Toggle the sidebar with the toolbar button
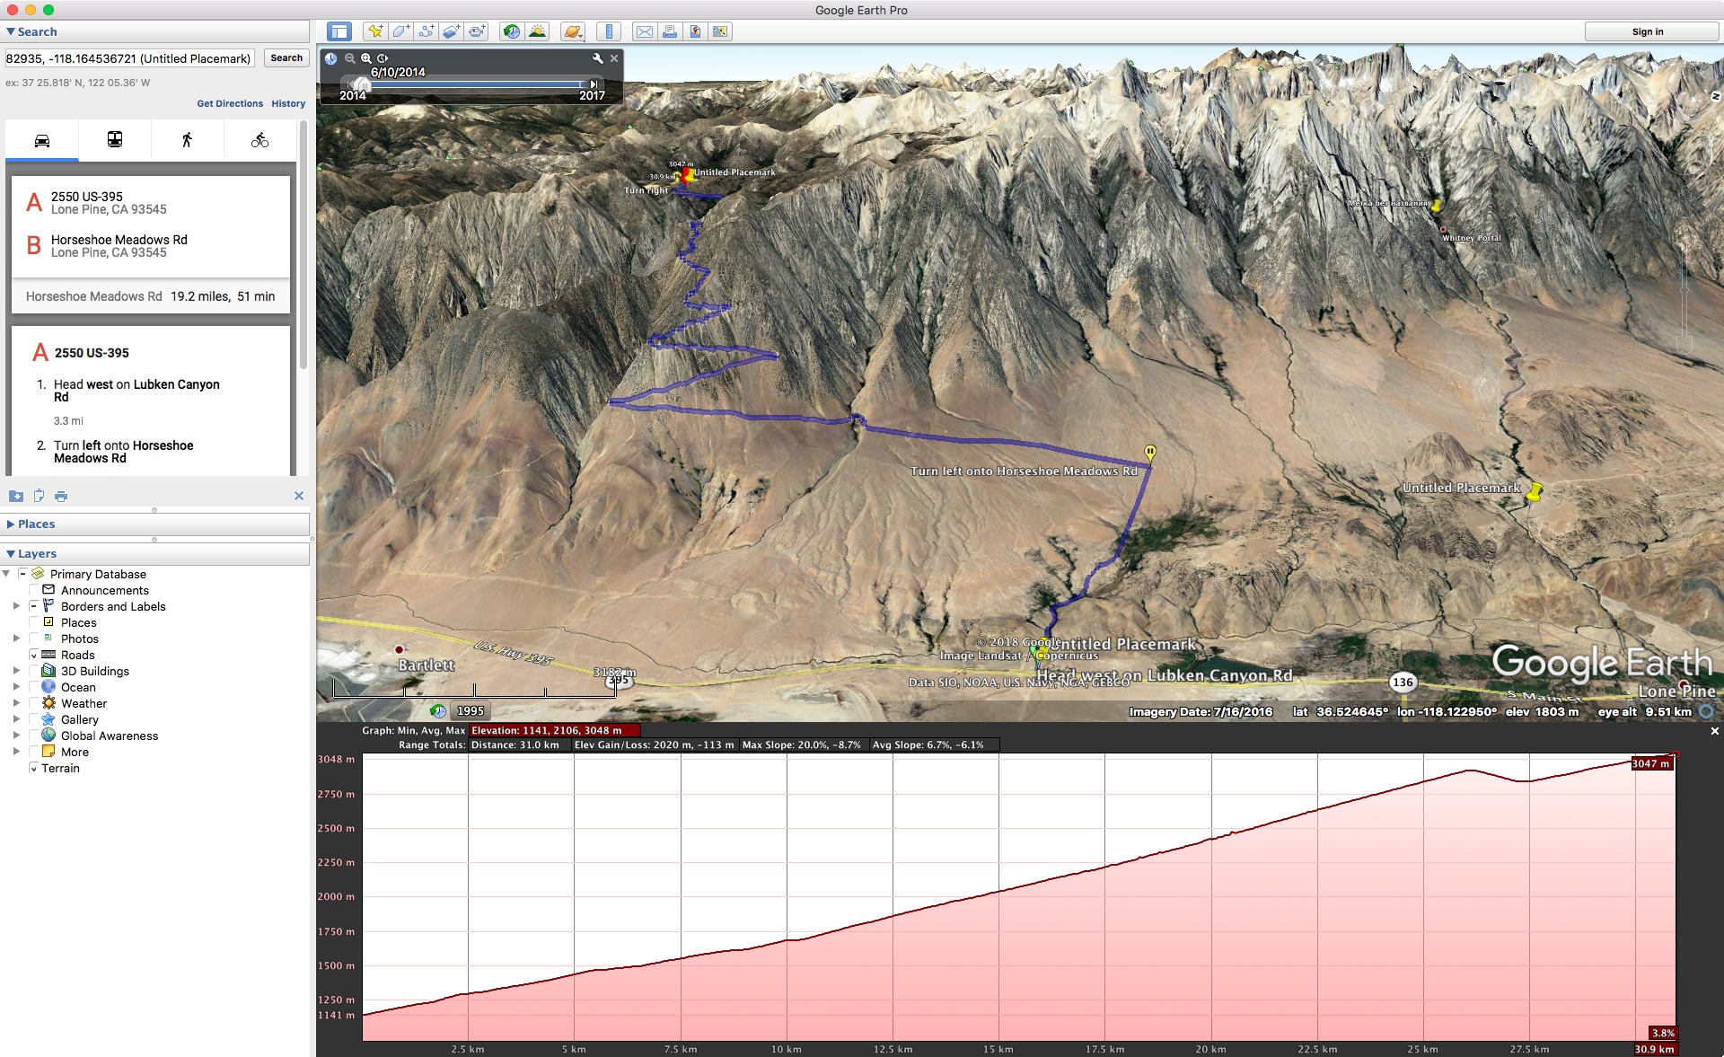 coord(339,31)
